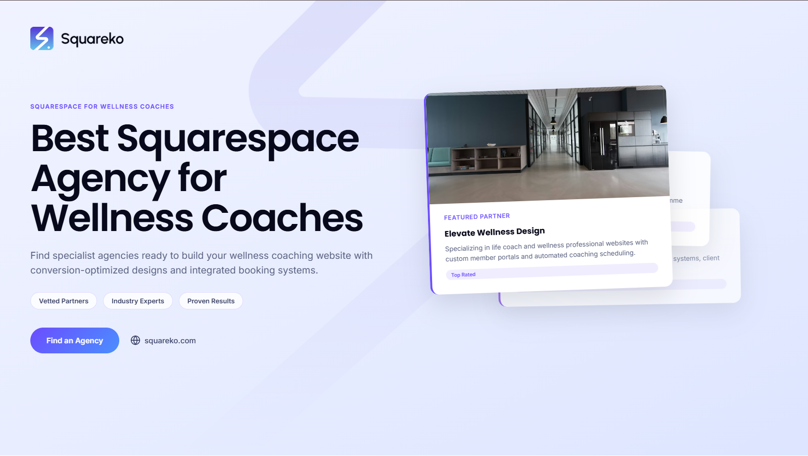Select the Vetted Partners pill
Screen dimensions: 808x456
pyautogui.click(x=64, y=301)
